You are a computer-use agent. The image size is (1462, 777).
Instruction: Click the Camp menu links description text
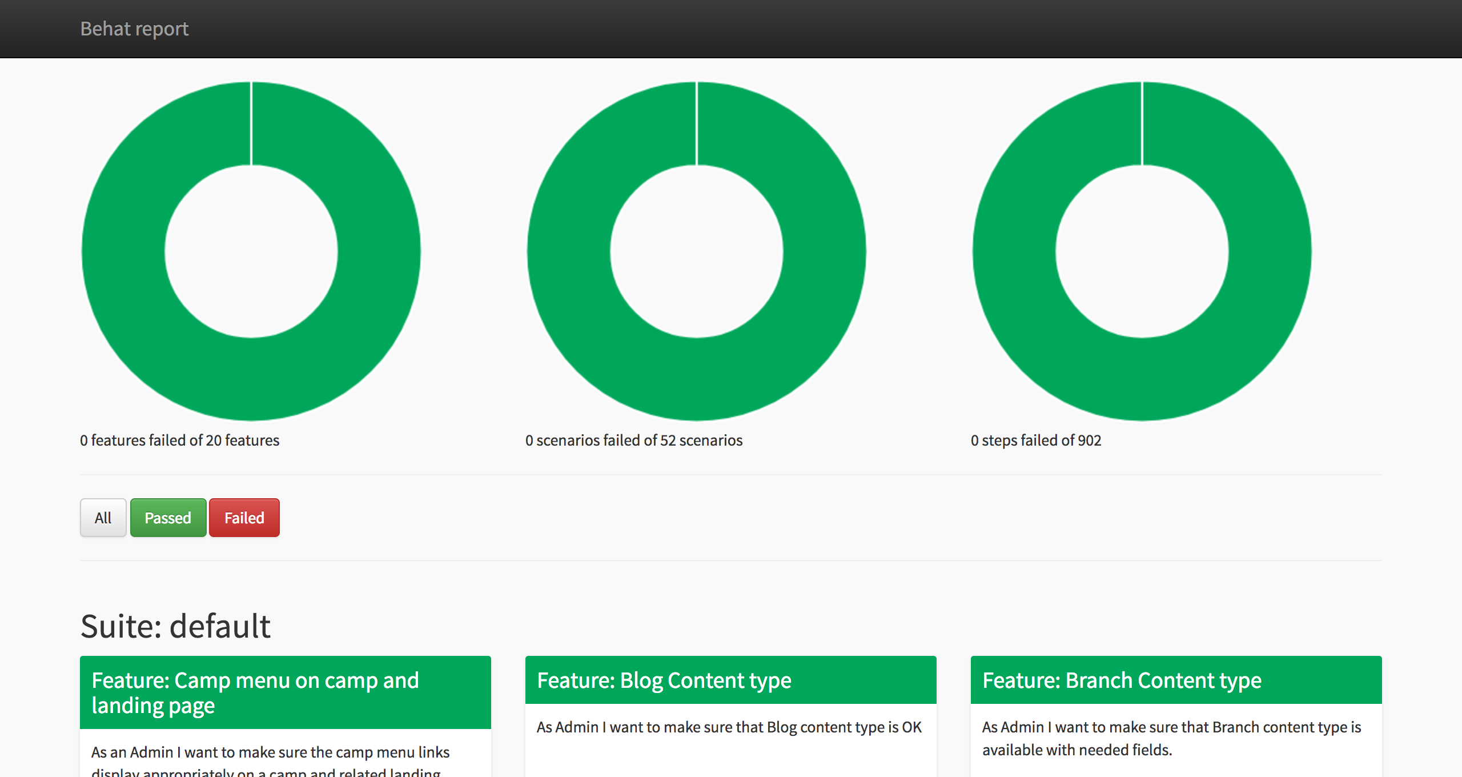(270, 752)
